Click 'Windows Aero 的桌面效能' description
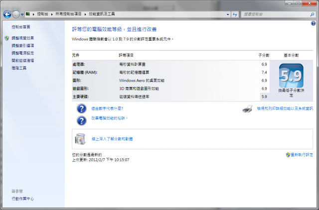319x210 pixels. click(x=142, y=81)
